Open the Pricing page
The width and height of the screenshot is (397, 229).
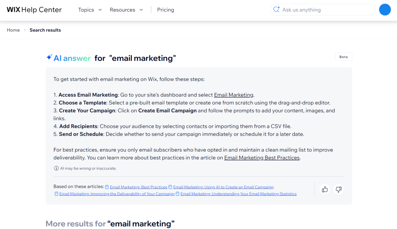tap(166, 10)
